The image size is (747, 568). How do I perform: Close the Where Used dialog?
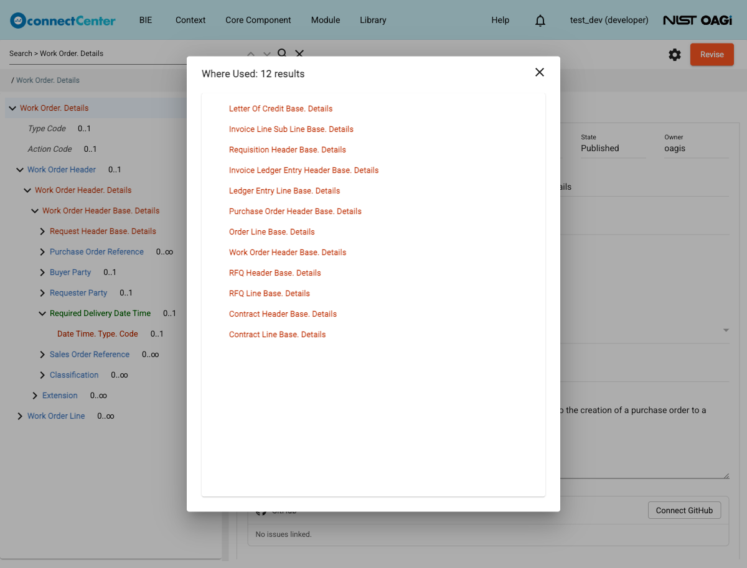point(540,72)
